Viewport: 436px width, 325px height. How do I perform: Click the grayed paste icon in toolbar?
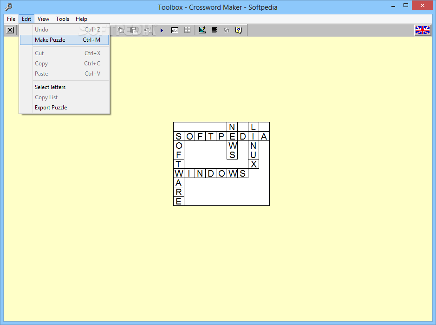(134, 30)
